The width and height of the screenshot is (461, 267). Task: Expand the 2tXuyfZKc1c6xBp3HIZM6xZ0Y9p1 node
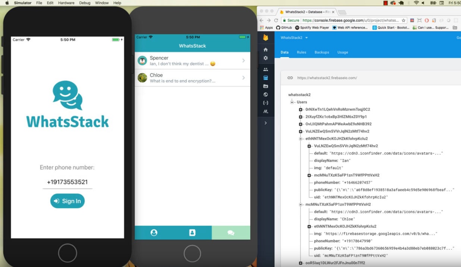point(301,117)
